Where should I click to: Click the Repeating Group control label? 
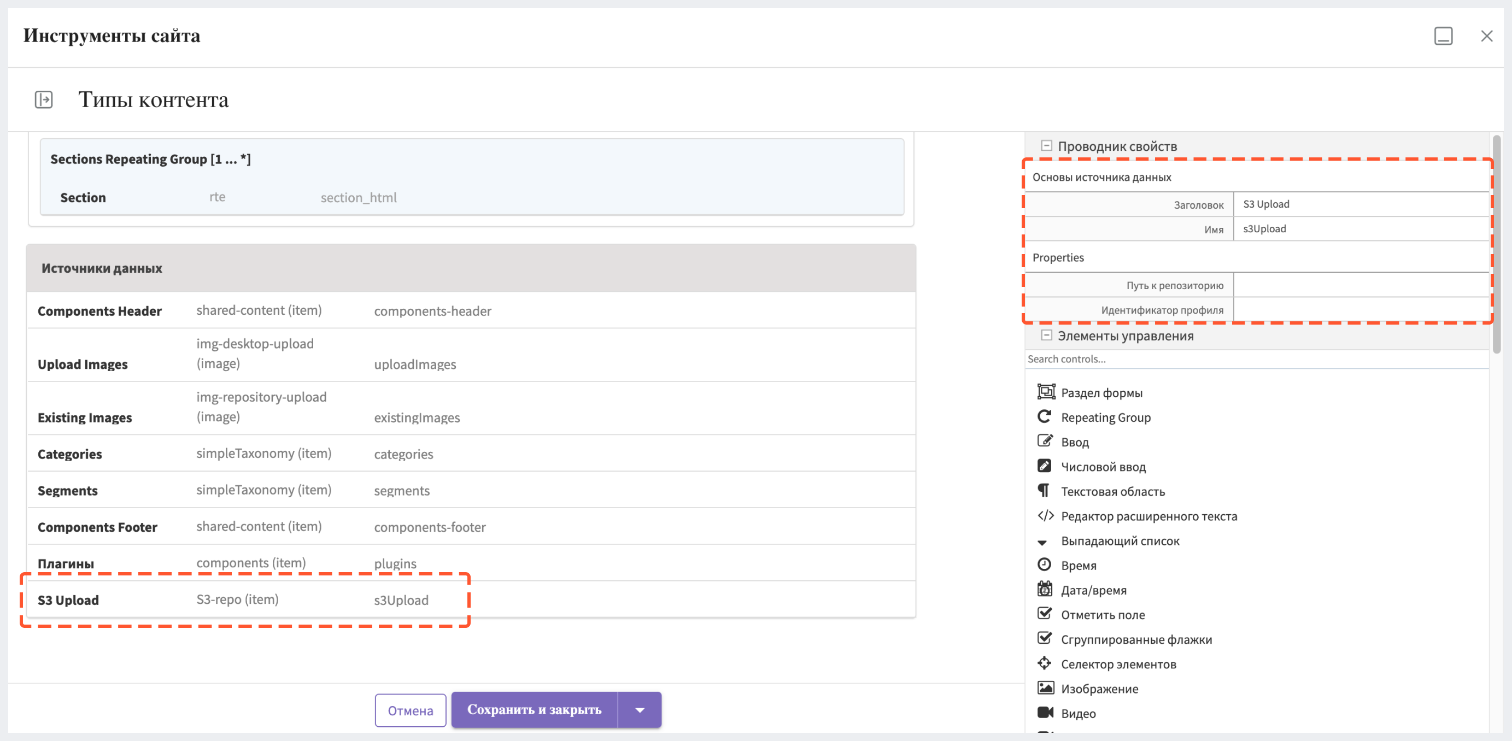1106,417
